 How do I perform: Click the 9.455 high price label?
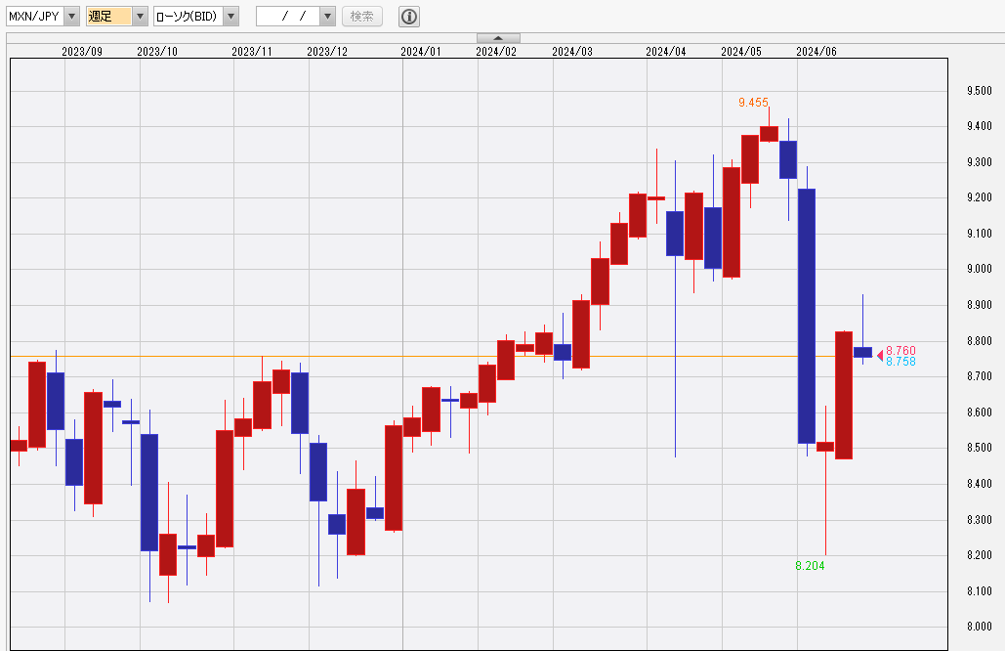(x=753, y=102)
